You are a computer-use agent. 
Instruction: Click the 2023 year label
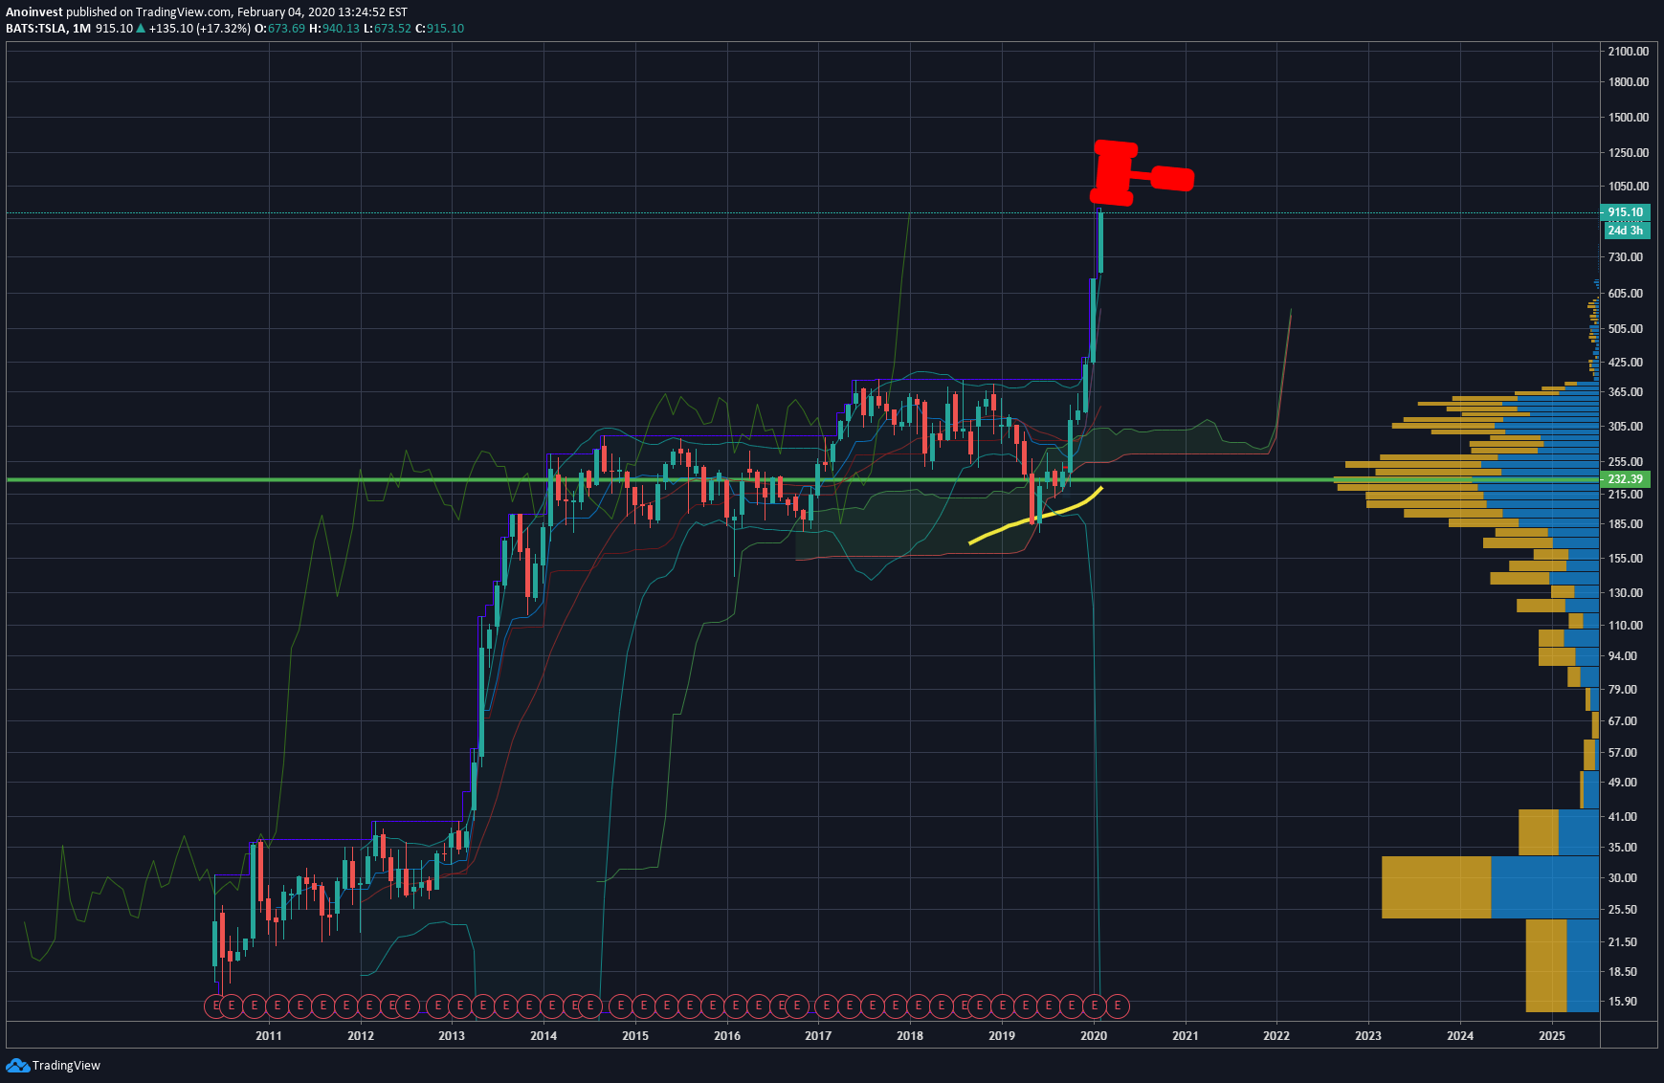click(1368, 1036)
